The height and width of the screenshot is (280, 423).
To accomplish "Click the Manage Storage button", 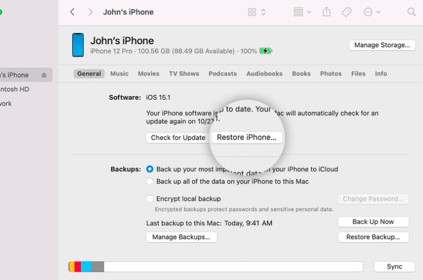I will coord(382,45).
